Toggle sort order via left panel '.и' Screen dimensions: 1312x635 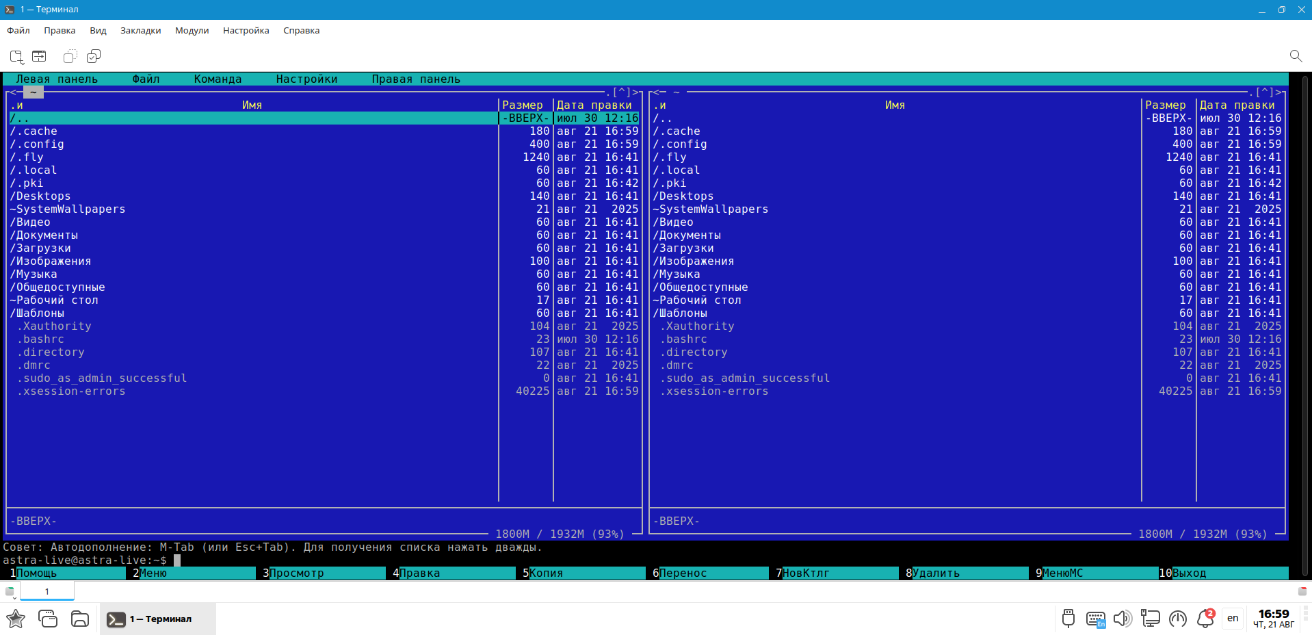(17, 105)
